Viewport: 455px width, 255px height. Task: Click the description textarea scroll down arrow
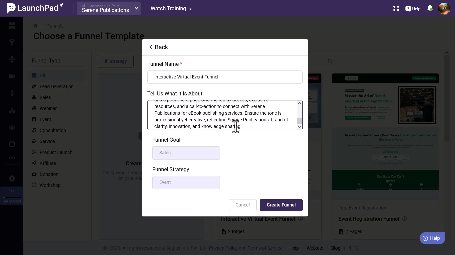[299, 127]
